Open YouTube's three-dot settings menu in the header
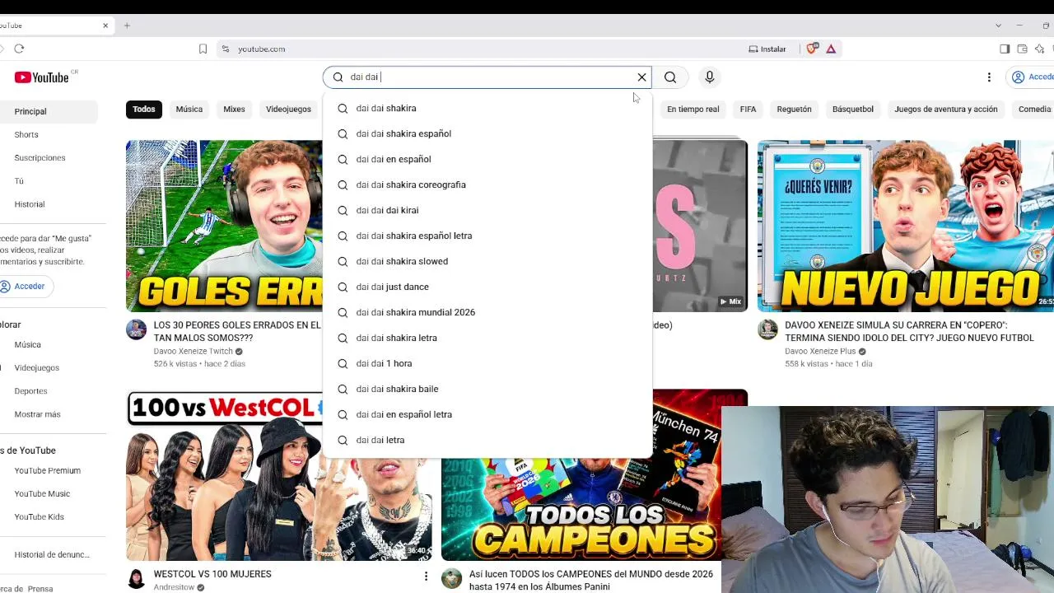Image resolution: width=1054 pixels, height=593 pixels. pos(989,77)
